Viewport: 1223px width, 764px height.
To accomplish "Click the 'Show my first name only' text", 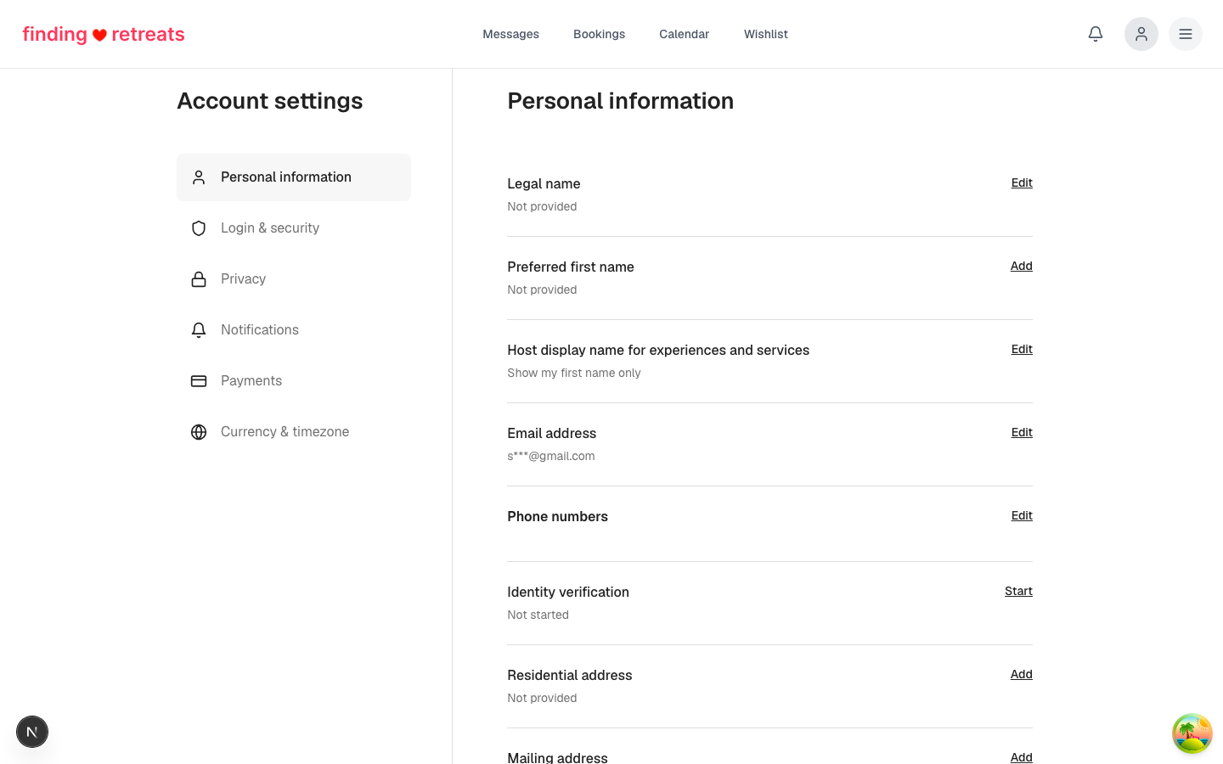I will coord(574,373).
